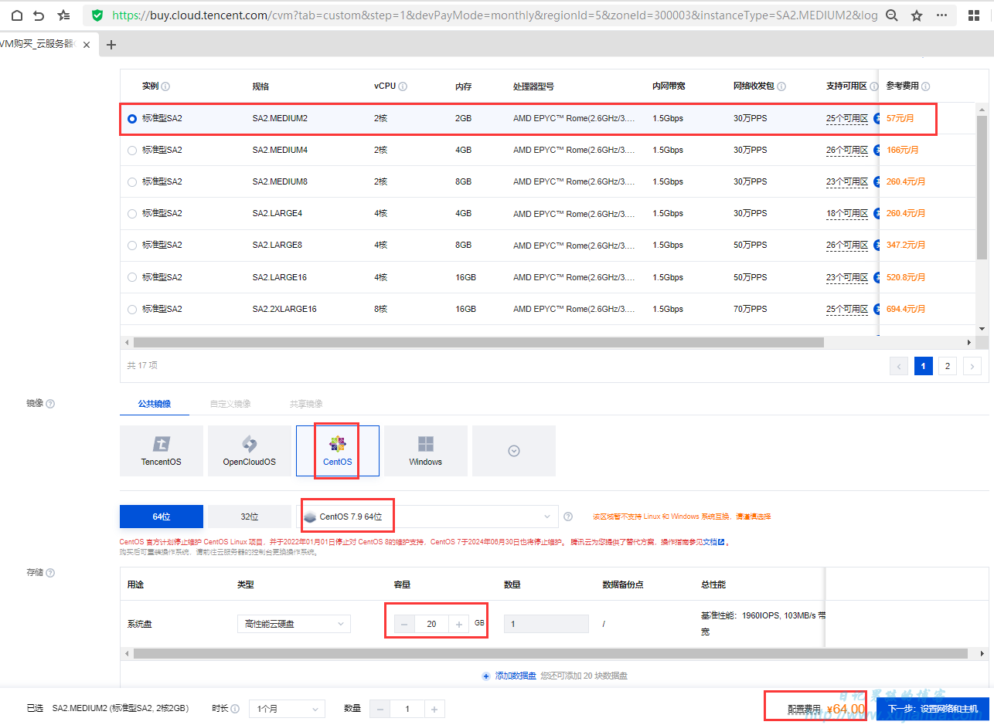Select the TencentOS image tile

click(162, 450)
